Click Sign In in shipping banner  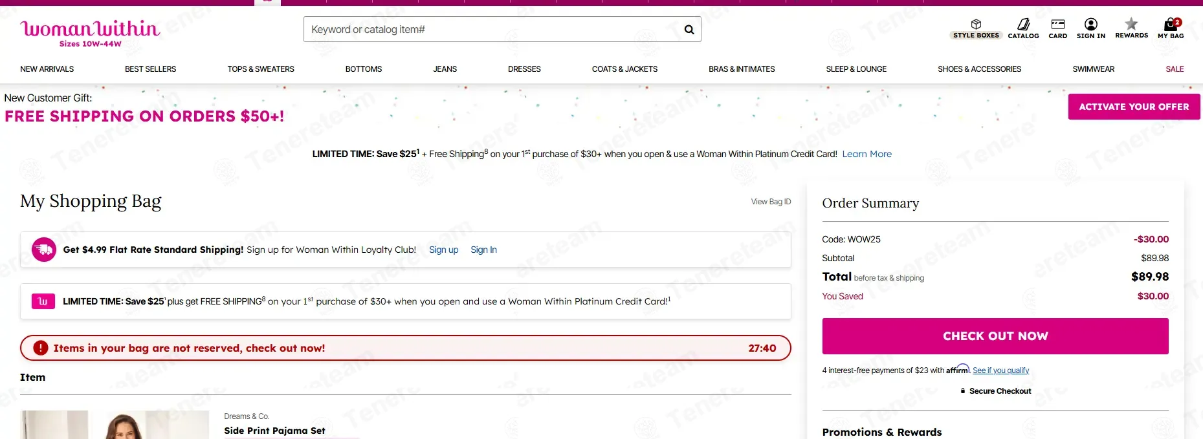coord(484,250)
